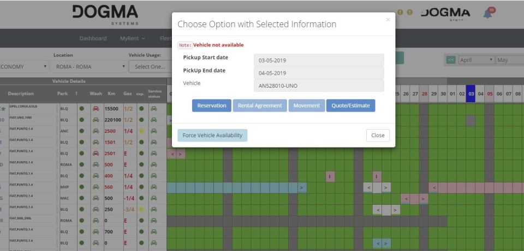Image resolution: width=524 pixels, height=251 pixels.
Task: Click the Close button in the dialog footer
Action: [x=378, y=136]
